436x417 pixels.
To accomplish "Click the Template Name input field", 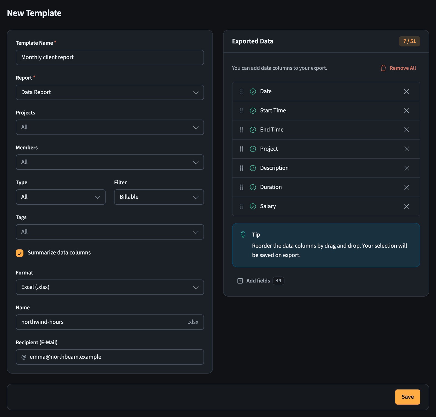I will click(110, 57).
